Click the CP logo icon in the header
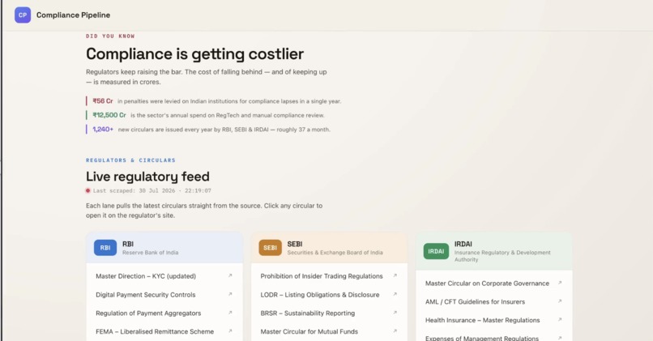 [23, 15]
